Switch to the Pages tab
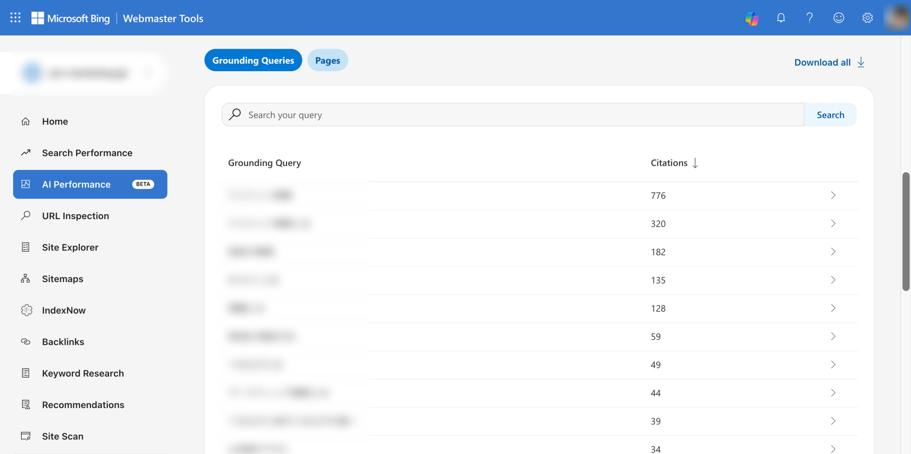911x454 pixels. [327, 60]
